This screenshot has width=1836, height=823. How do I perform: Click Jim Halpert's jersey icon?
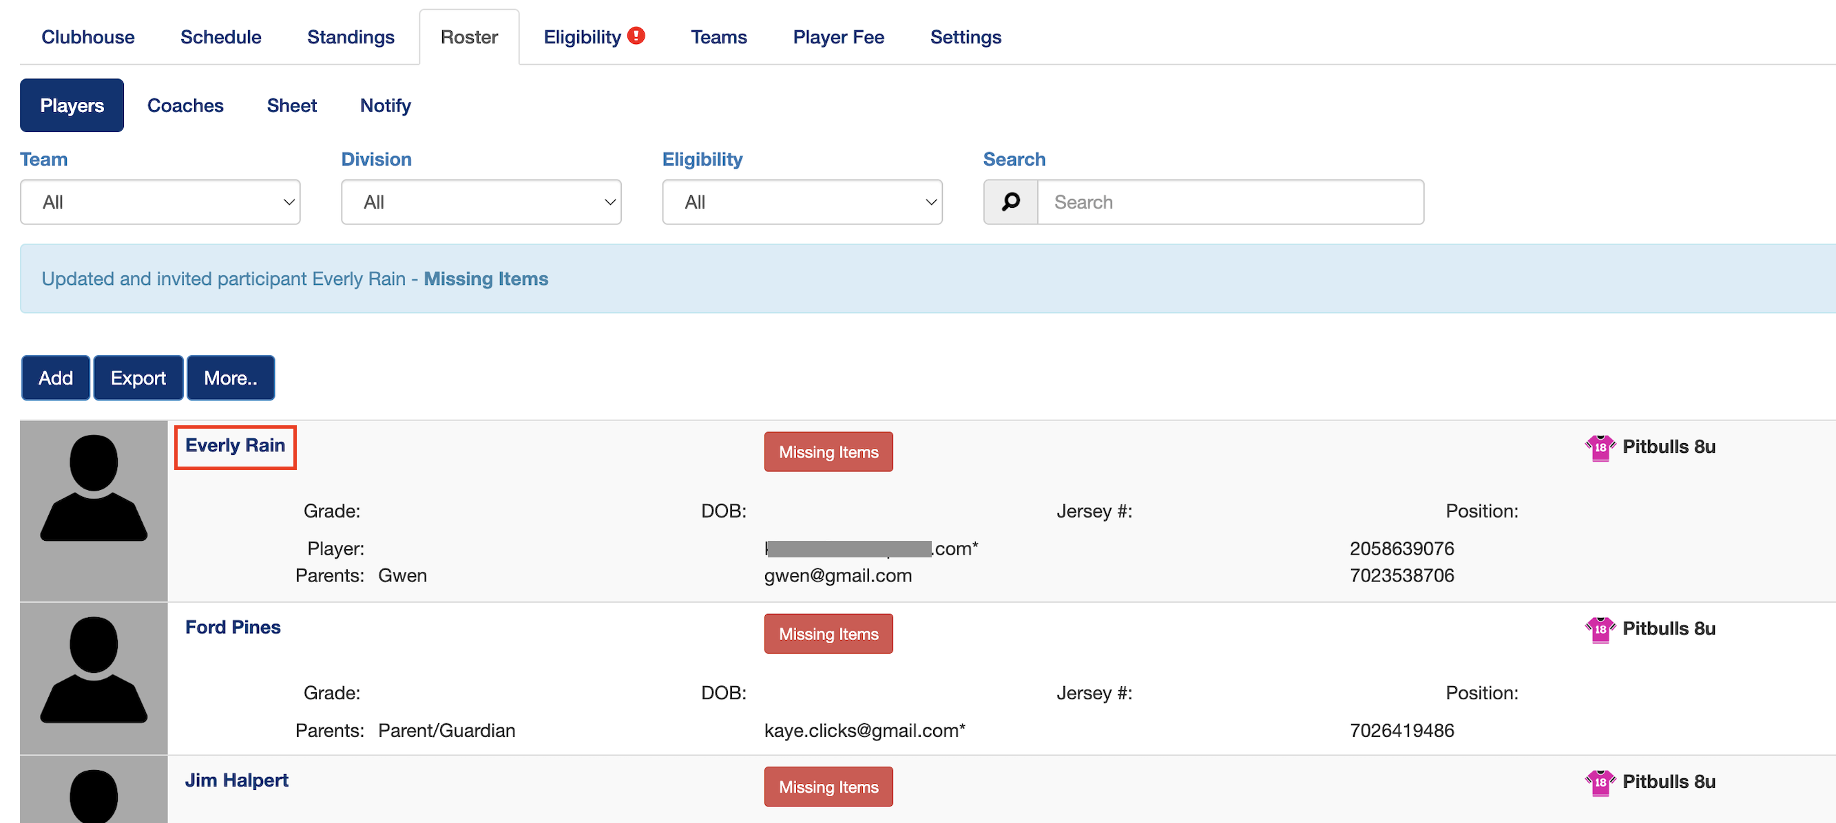1599,782
